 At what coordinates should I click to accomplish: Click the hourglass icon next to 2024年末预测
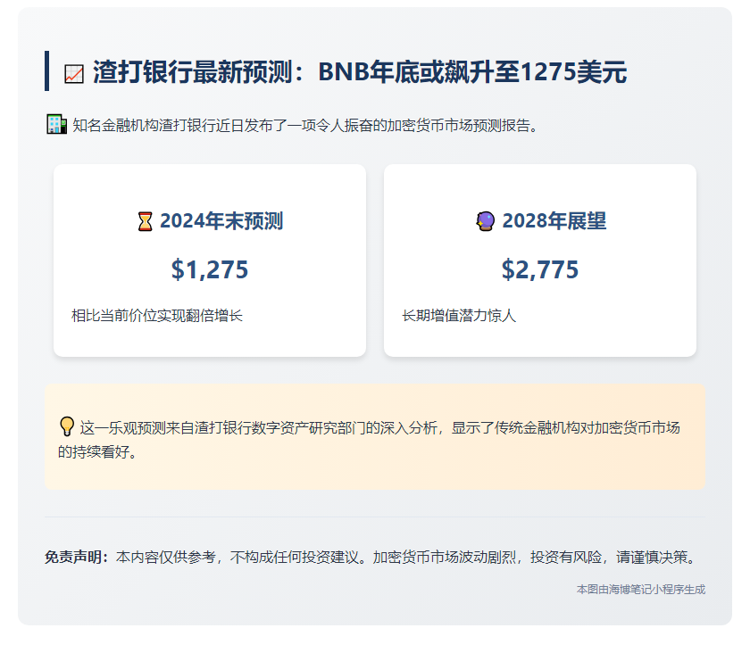pyautogui.click(x=145, y=221)
